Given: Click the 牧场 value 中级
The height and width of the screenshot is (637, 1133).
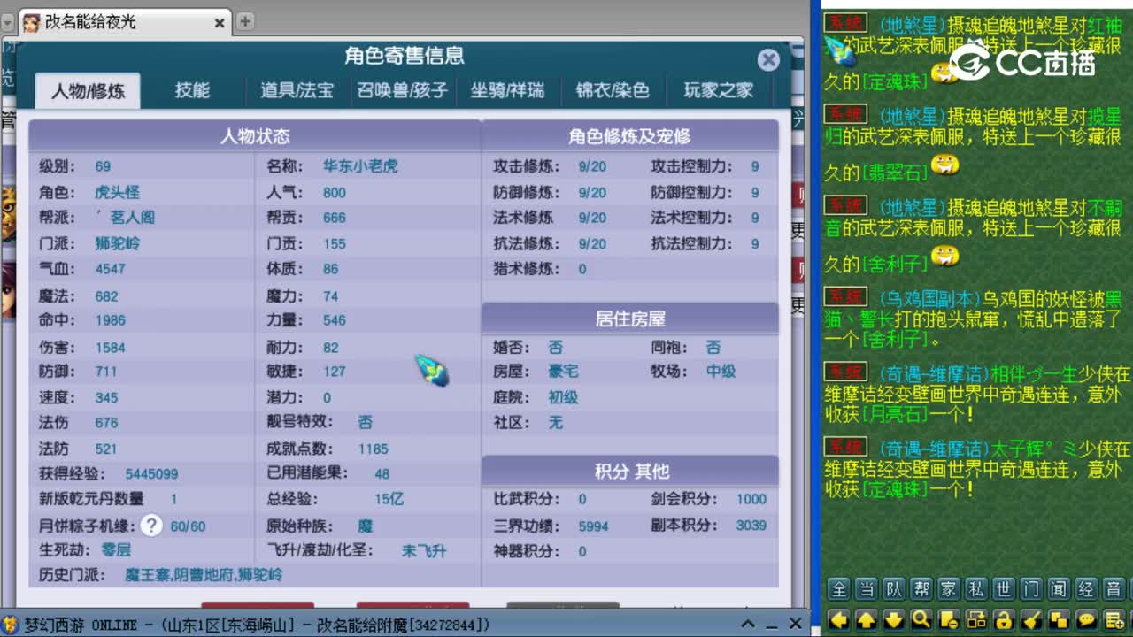Looking at the screenshot, I should point(721,371).
